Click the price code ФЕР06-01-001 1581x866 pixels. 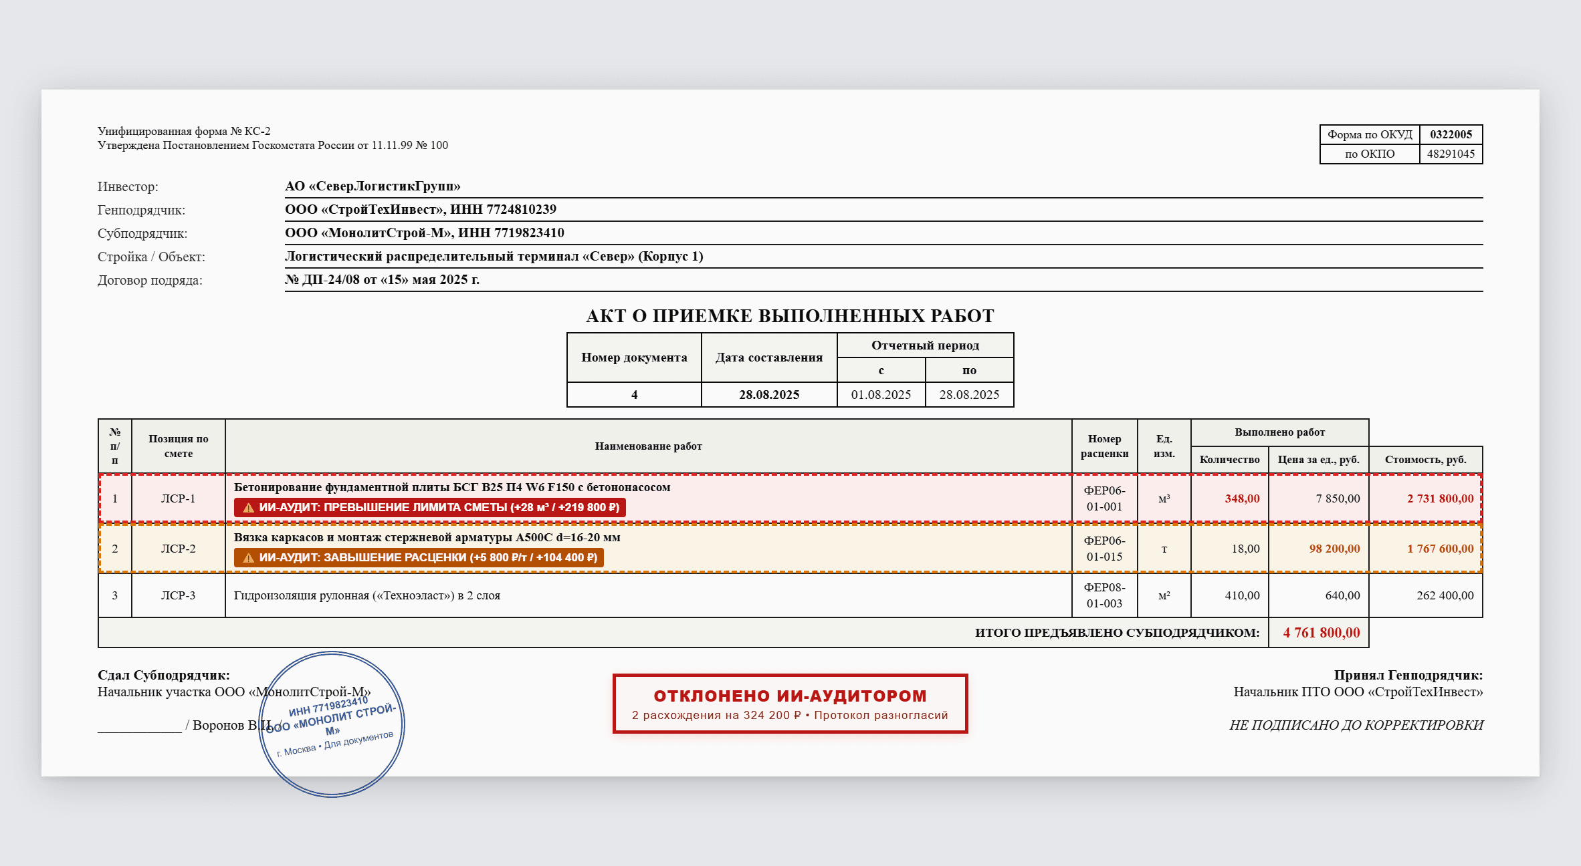pyautogui.click(x=1104, y=498)
